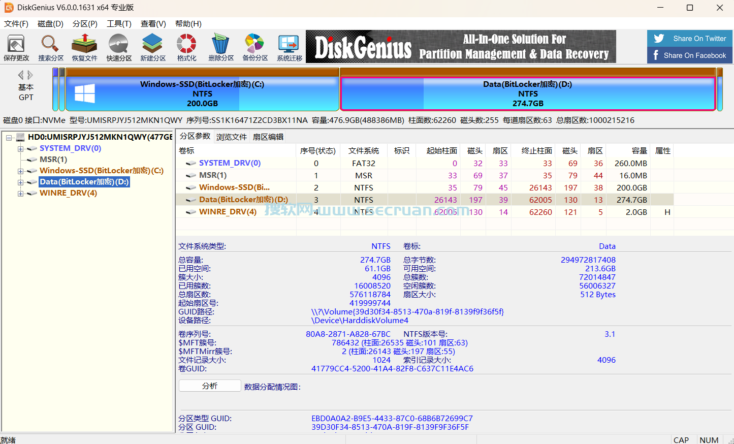
Task: Share on Twitter via banner button
Action: point(690,39)
